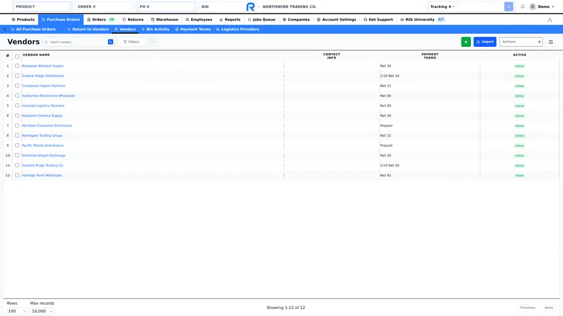The image size is (563, 316).
Task: Open Pacific Mobile Distribution vendor link
Action: point(43,146)
